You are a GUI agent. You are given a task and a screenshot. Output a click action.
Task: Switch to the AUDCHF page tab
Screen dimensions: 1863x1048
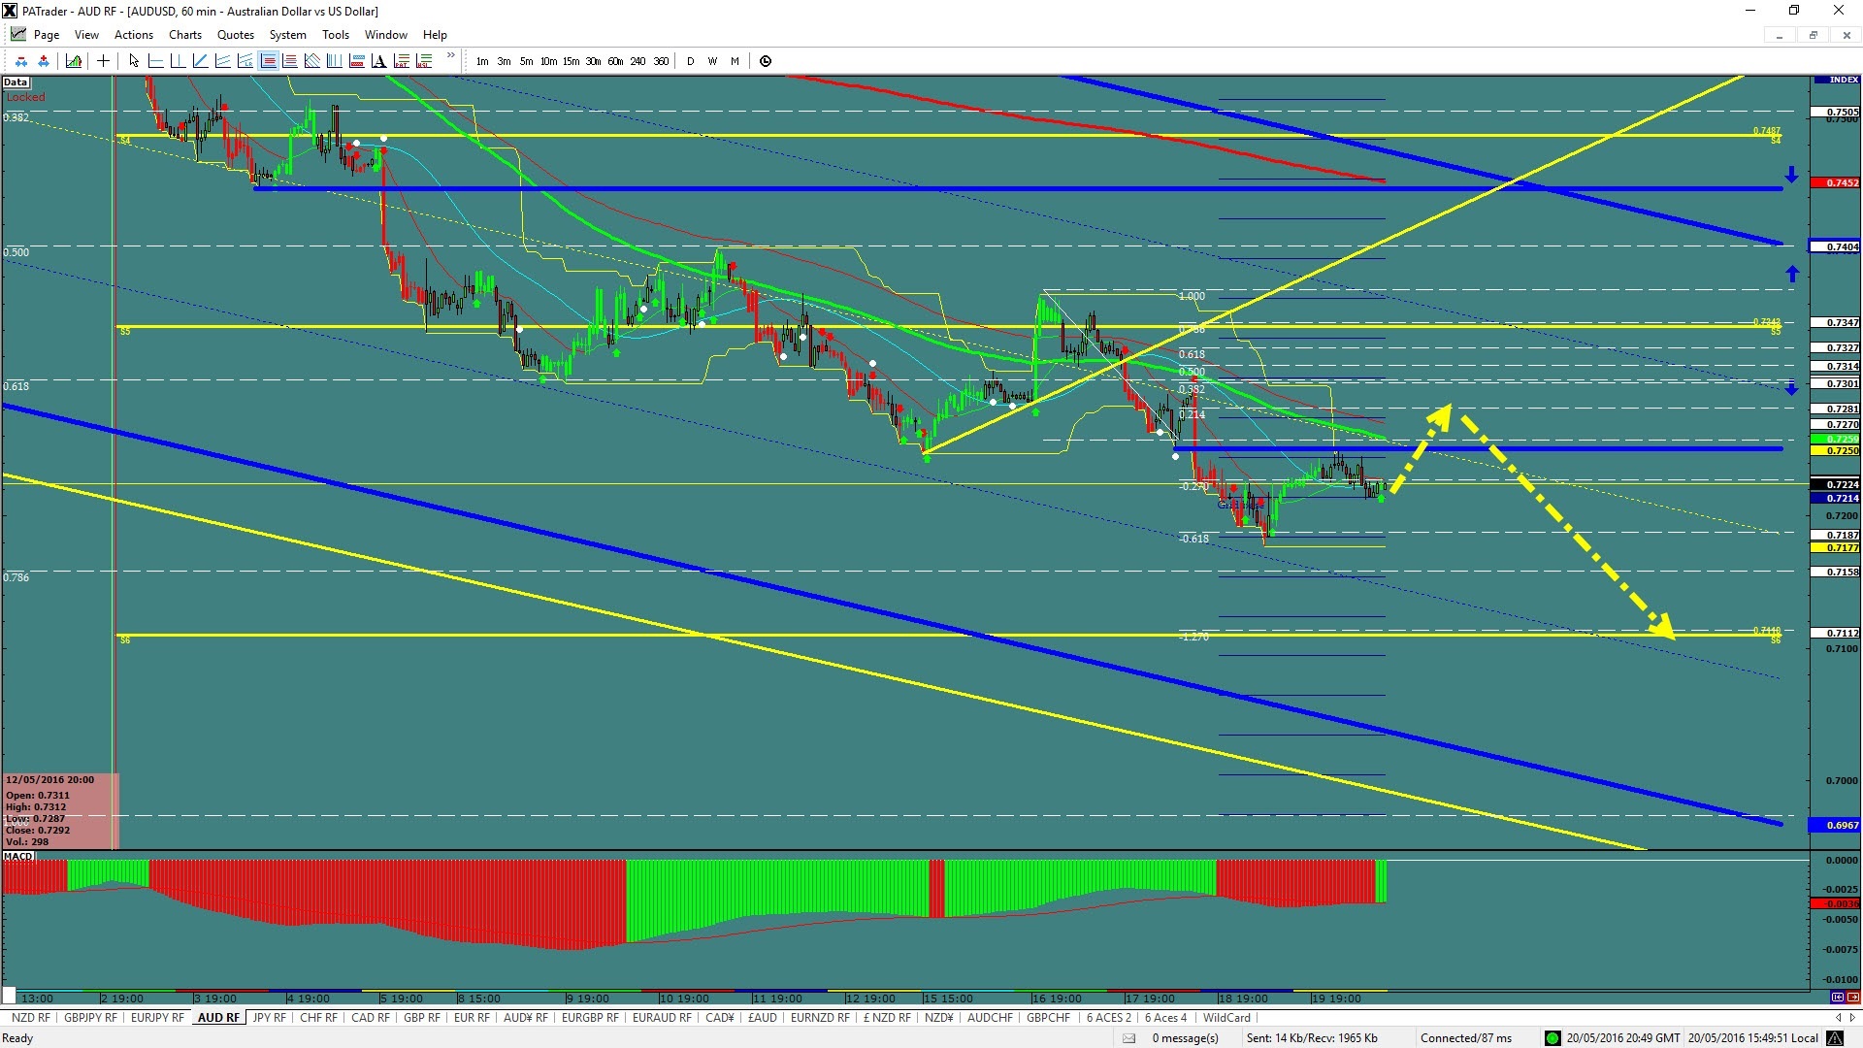[x=990, y=1018]
